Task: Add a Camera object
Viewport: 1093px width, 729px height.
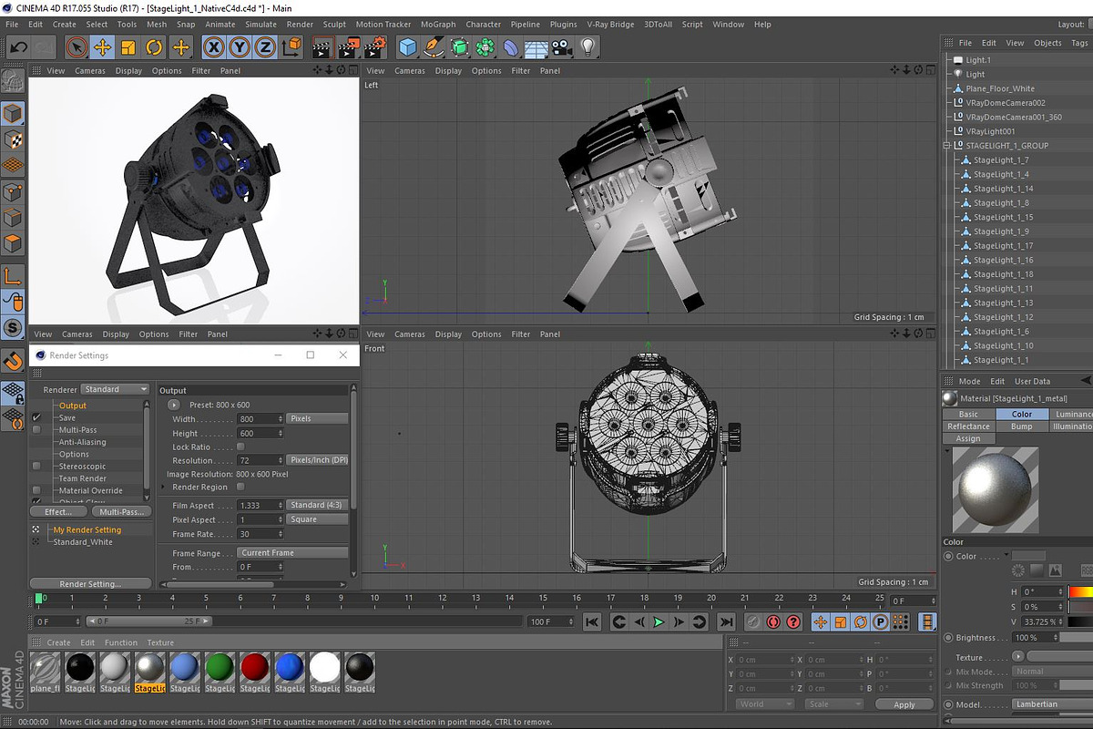Action: tap(562, 46)
